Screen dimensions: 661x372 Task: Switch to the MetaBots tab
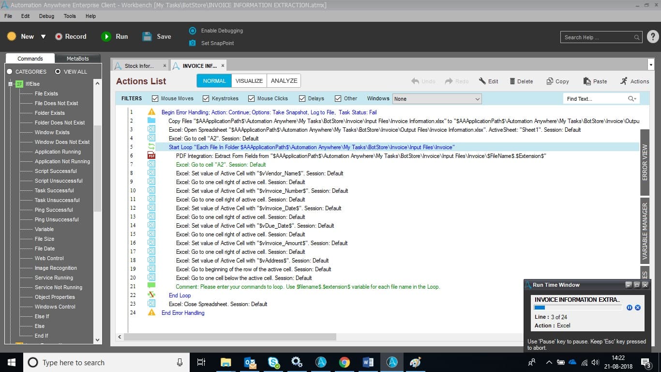77,59
